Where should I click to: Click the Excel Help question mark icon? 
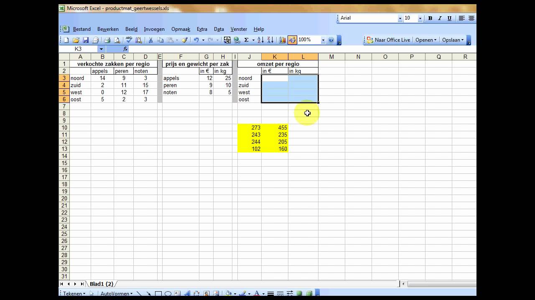331,40
